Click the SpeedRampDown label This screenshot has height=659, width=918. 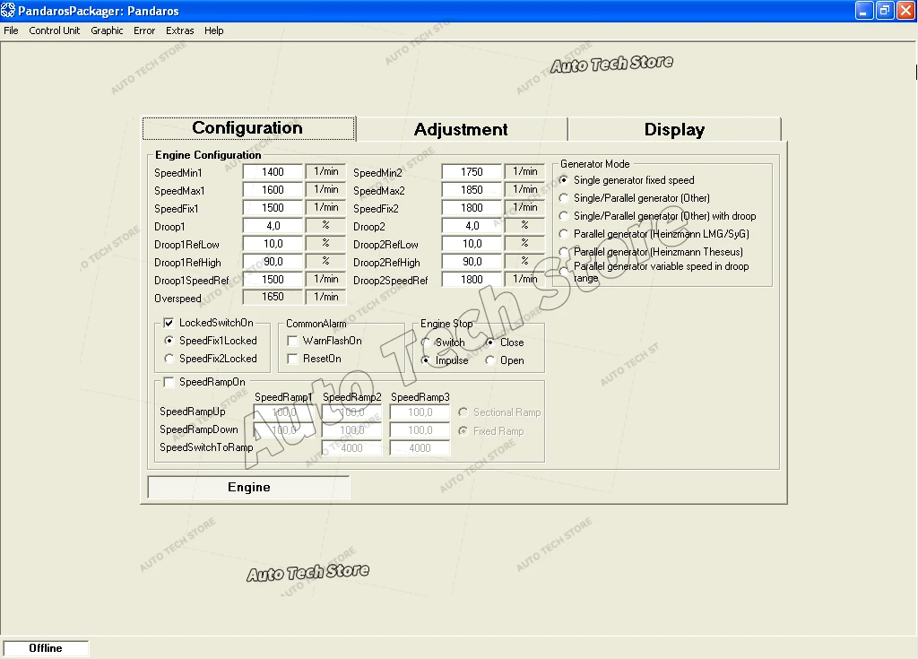[x=198, y=429]
